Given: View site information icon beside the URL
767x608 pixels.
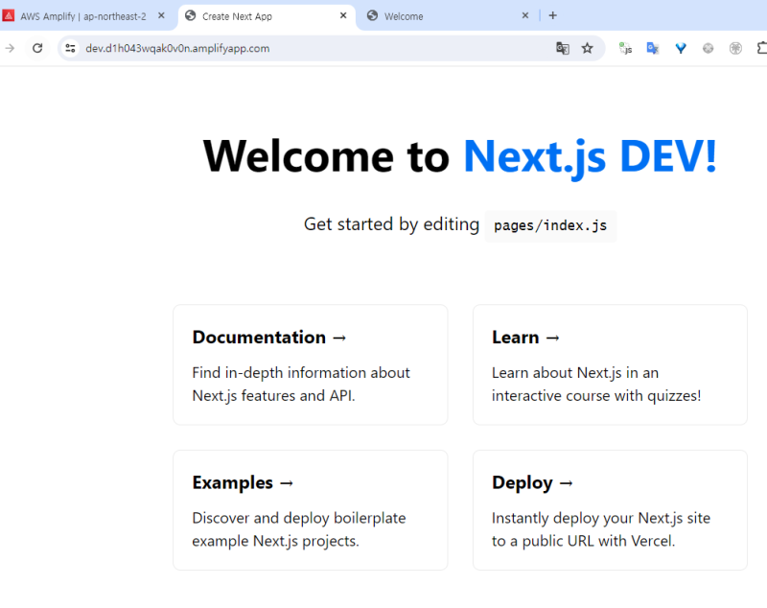Looking at the screenshot, I should pos(70,48).
